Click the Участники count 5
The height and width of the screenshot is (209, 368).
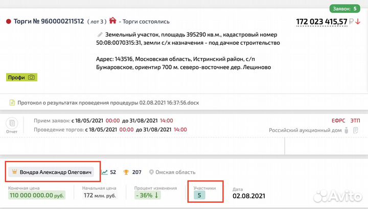[199, 195]
